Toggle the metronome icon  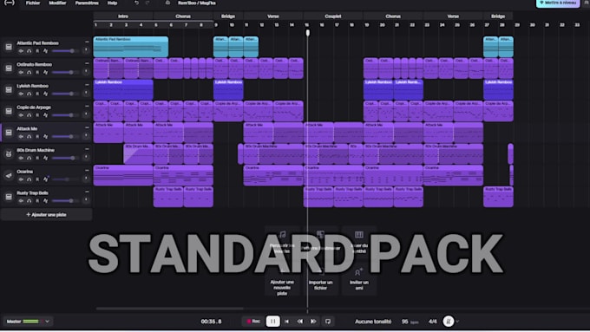coord(449,321)
